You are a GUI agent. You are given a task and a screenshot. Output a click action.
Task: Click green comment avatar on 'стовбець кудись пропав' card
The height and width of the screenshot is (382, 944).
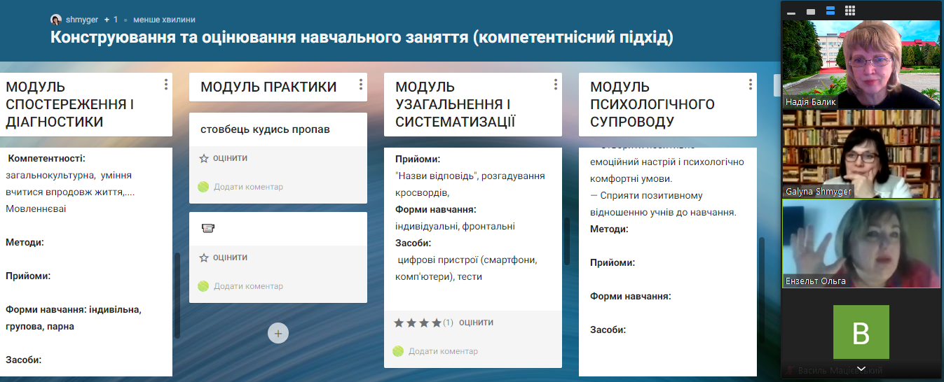[x=203, y=187]
